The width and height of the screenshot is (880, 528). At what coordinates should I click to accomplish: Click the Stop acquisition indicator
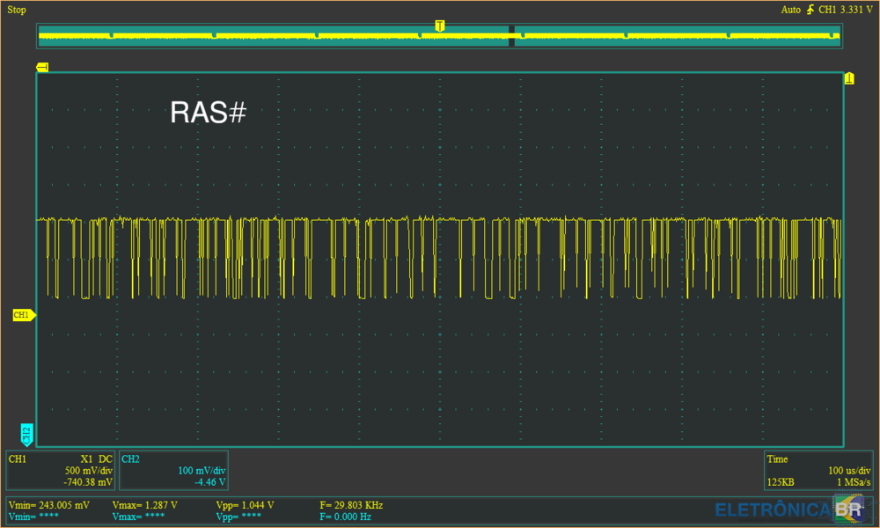15,10
